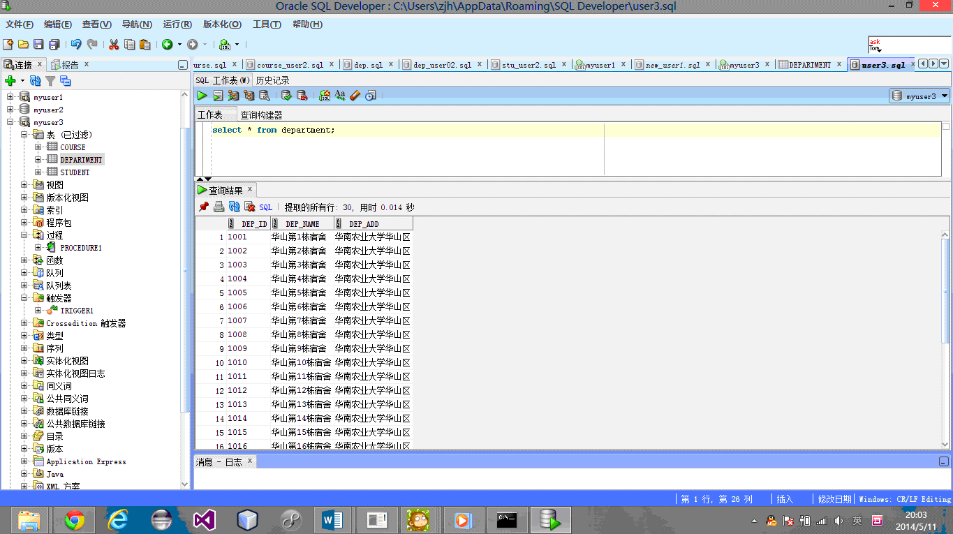This screenshot has width=953, height=534.
Task: Open the SQL worksheet icon in main toolbar
Action: coord(225,45)
